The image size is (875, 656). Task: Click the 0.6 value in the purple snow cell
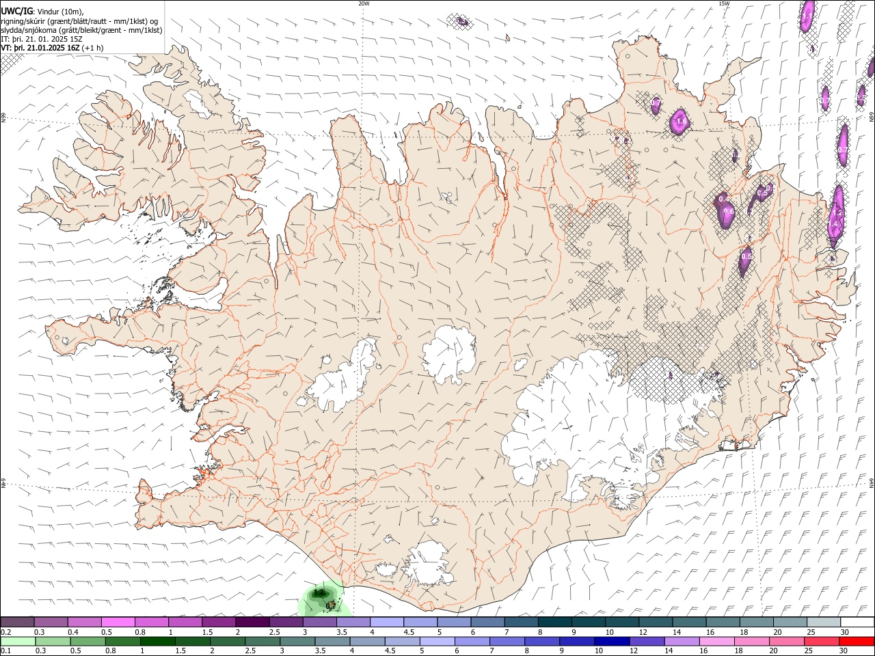[x=728, y=211]
